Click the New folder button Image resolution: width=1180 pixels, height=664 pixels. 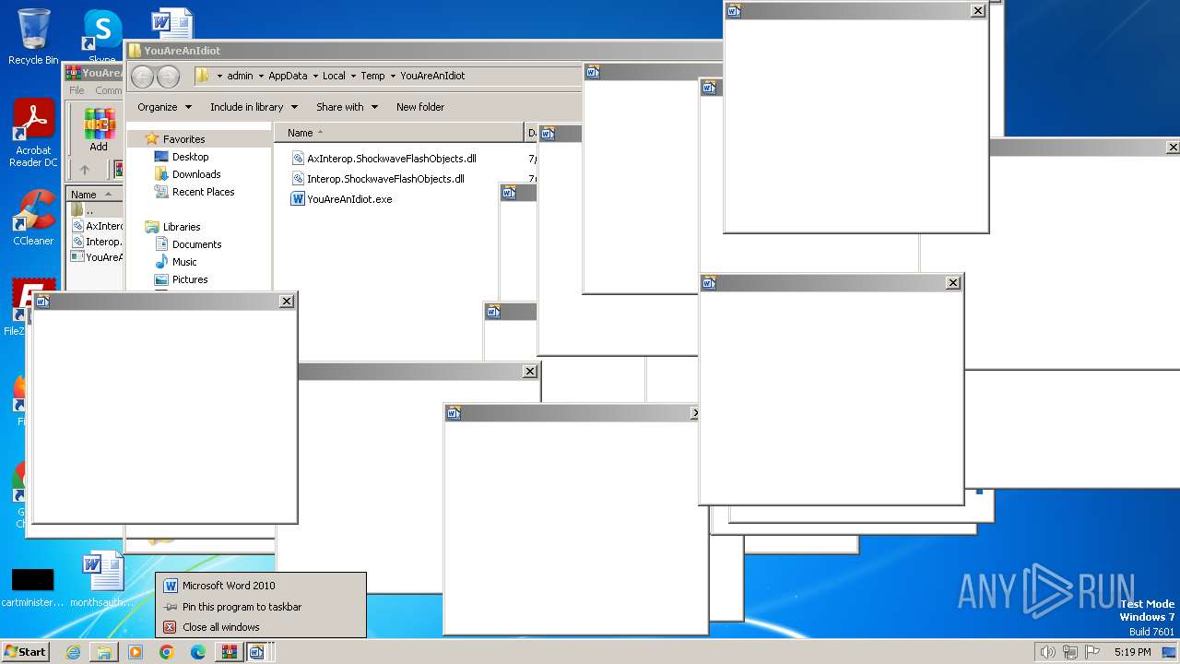420,107
